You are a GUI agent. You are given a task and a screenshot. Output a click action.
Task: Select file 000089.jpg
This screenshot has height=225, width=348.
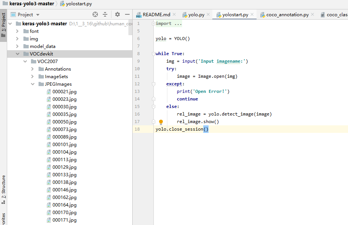tap(64, 137)
